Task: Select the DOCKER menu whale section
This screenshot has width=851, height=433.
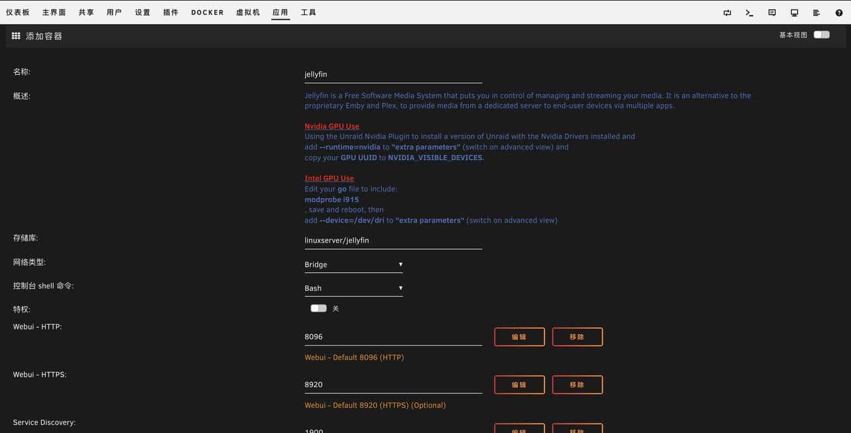Action: click(x=207, y=11)
